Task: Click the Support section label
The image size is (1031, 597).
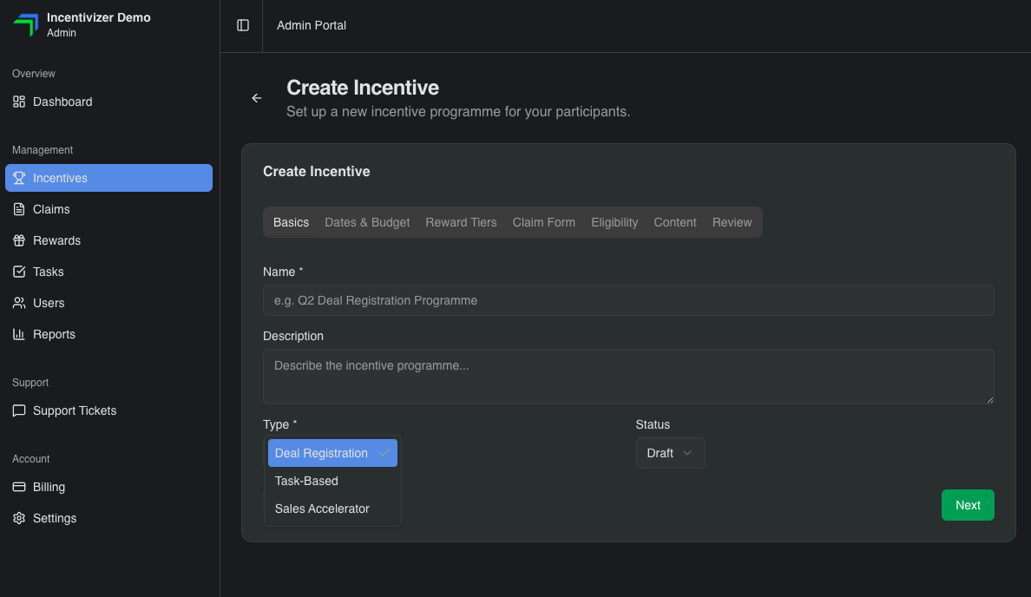Action: [x=30, y=383]
